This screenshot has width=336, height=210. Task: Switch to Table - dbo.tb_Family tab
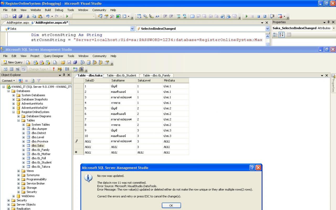pos(156,75)
